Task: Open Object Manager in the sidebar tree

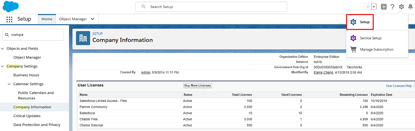Action: click(x=27, y=57)
